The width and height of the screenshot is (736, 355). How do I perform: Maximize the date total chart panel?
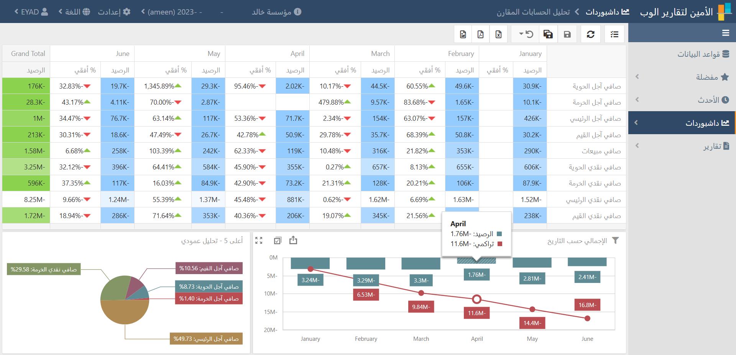pos(259,240)
